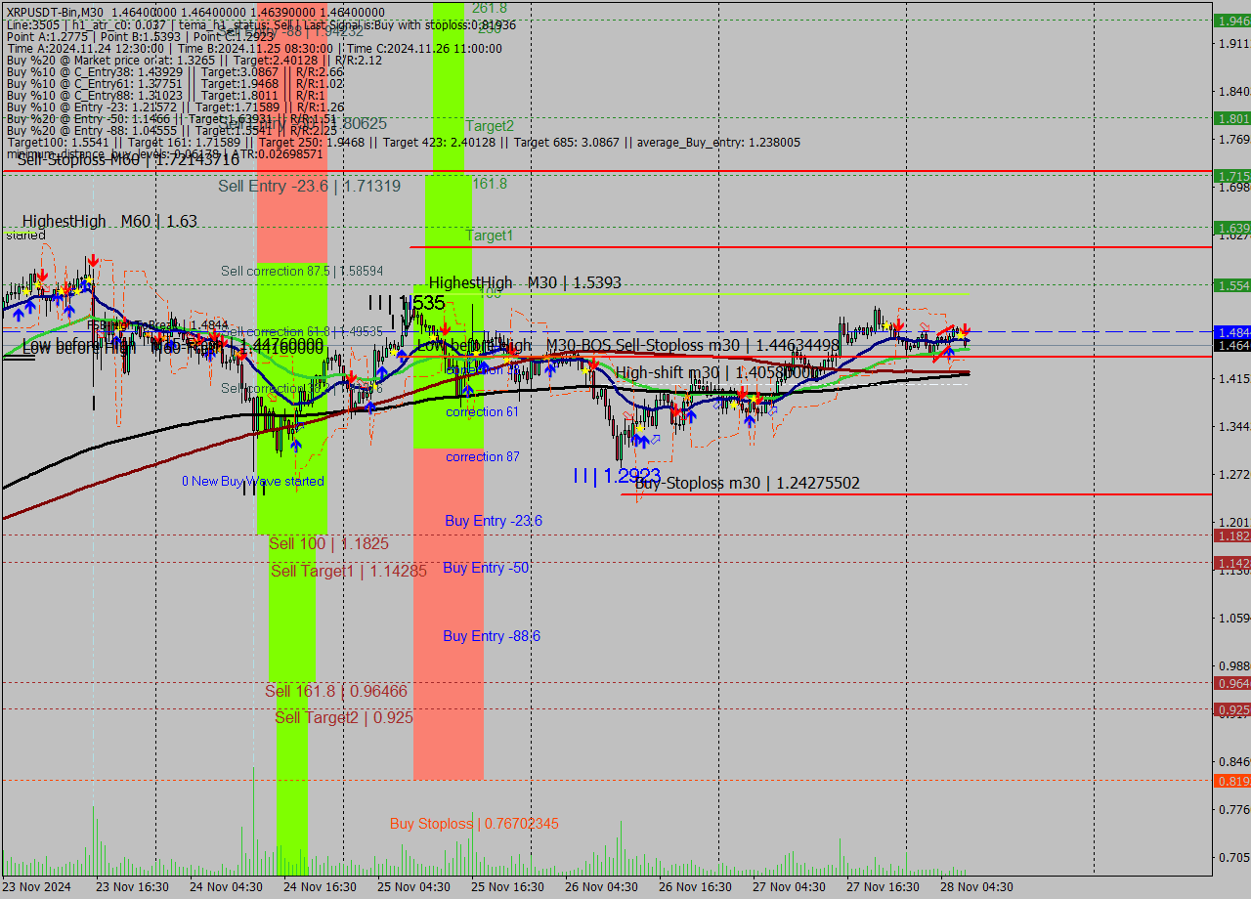Select the 'Buy %20 @ Entry -88: 1.04555' line
The height and width of the screenshot is (899, 1251).
pos(172,130)
